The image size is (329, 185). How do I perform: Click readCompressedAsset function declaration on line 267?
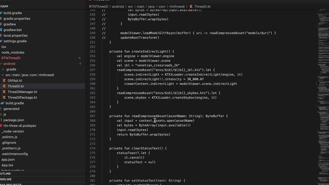[149, 116]
